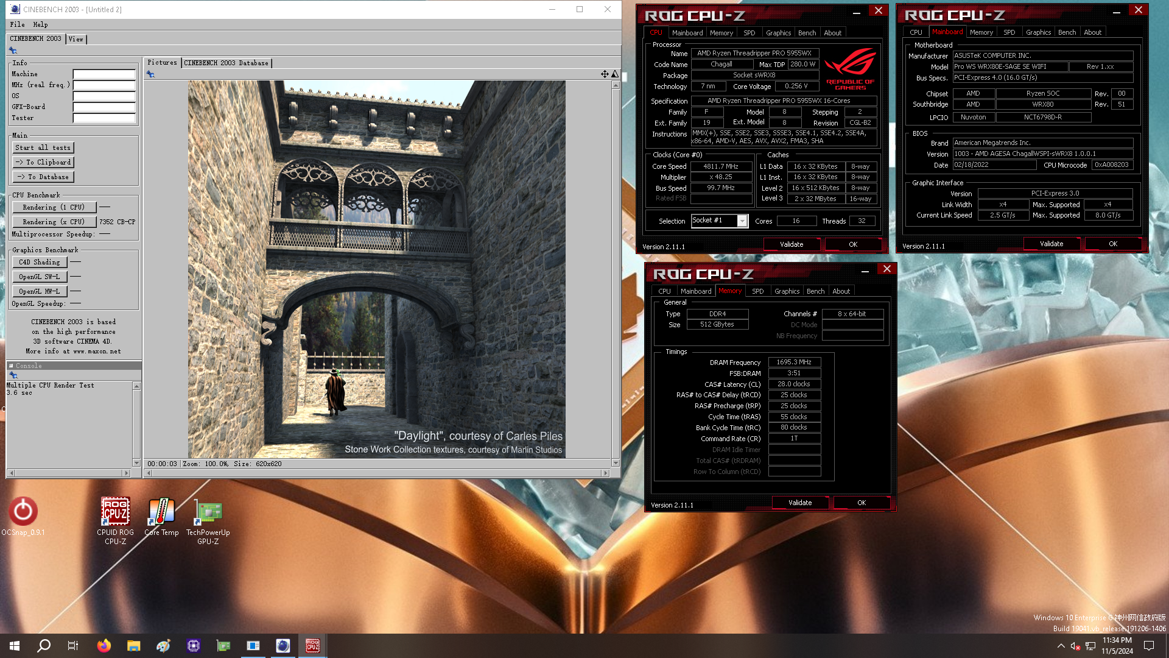Click the MHz (real freq.) input field
1169x658 pixels.
point(104,85)
